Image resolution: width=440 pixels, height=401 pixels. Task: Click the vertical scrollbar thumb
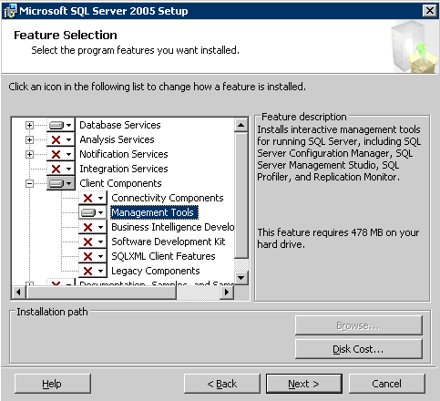[x=241, y=195]
